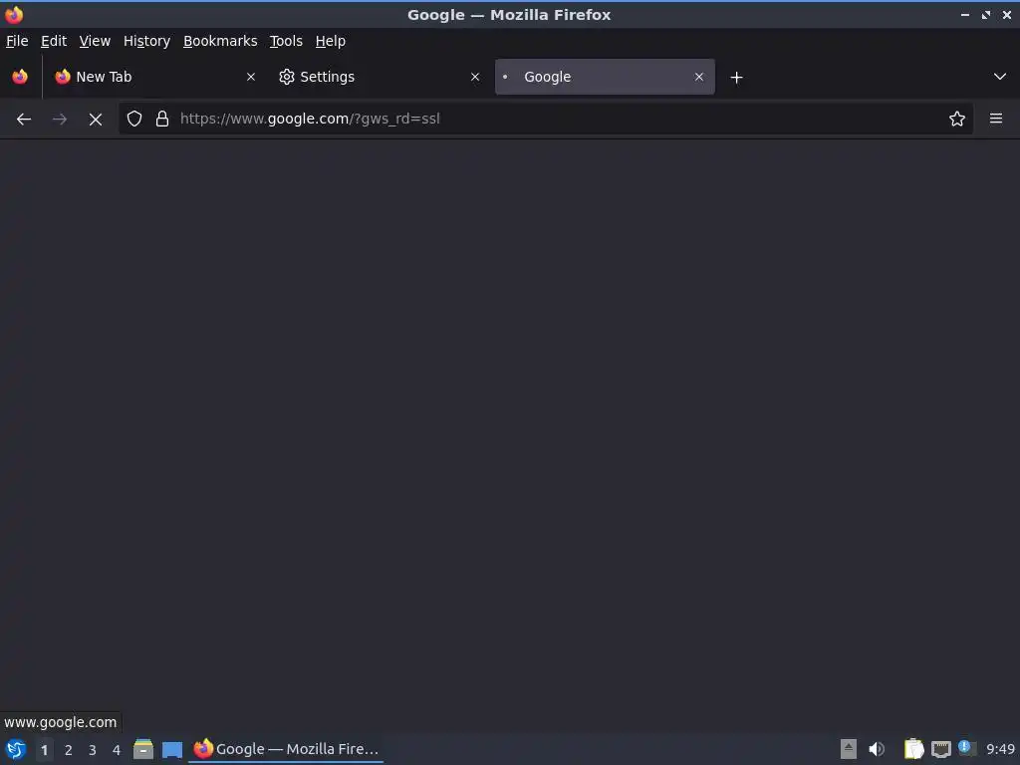Focus the Firefox taskbar window button
Image resolution: width=1020 pixels, height=765 pixels.
[286, 749]
